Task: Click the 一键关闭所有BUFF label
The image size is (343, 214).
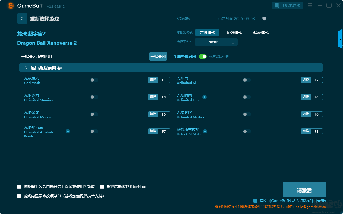Action: pos(37,56)
